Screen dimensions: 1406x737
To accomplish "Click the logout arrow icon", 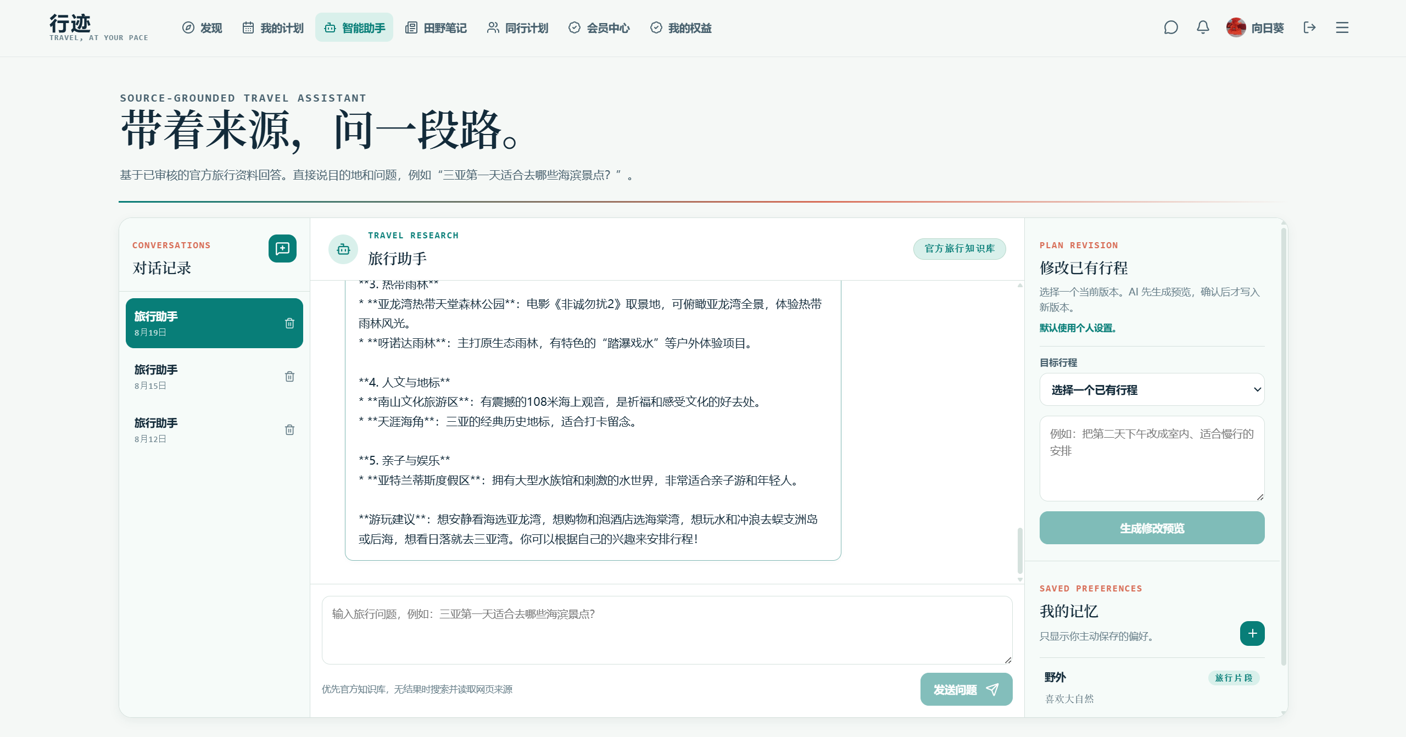I will (1310, 27).
